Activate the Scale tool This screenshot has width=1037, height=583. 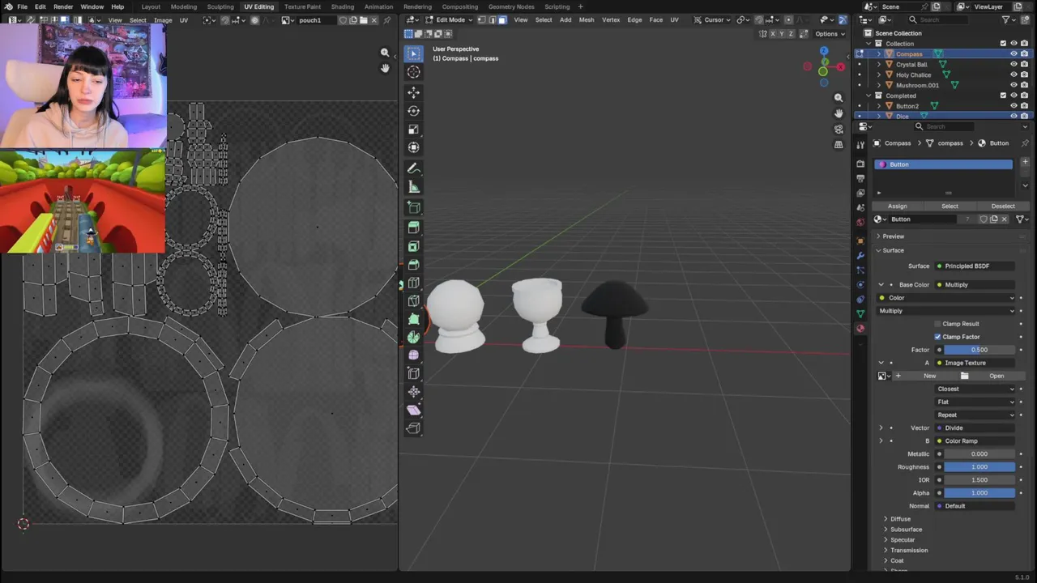(x=413, y=130)
